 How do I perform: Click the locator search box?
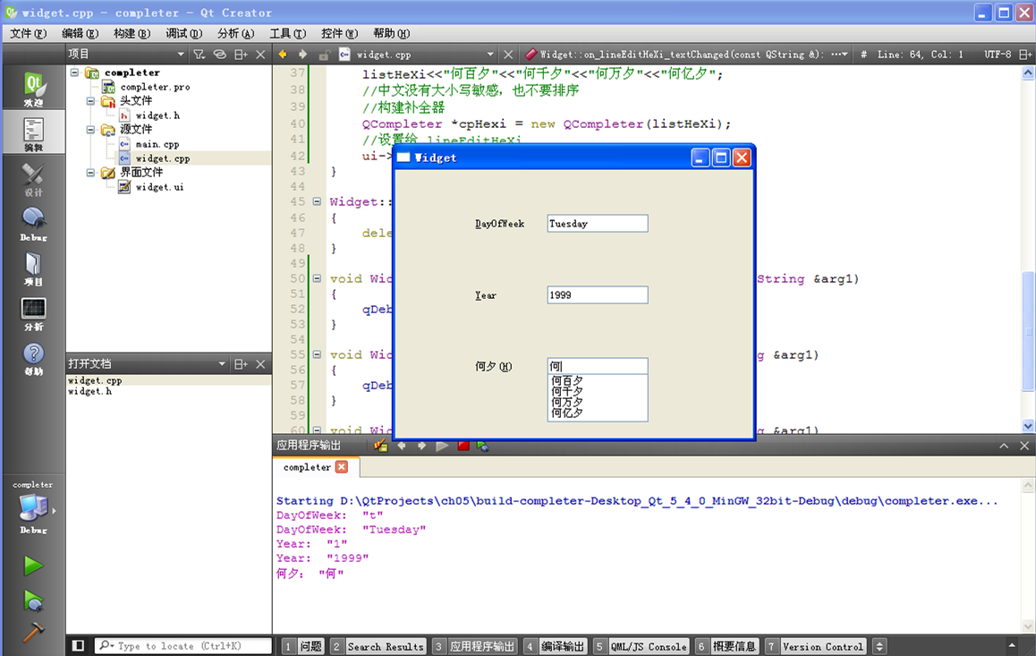(183, 645)
